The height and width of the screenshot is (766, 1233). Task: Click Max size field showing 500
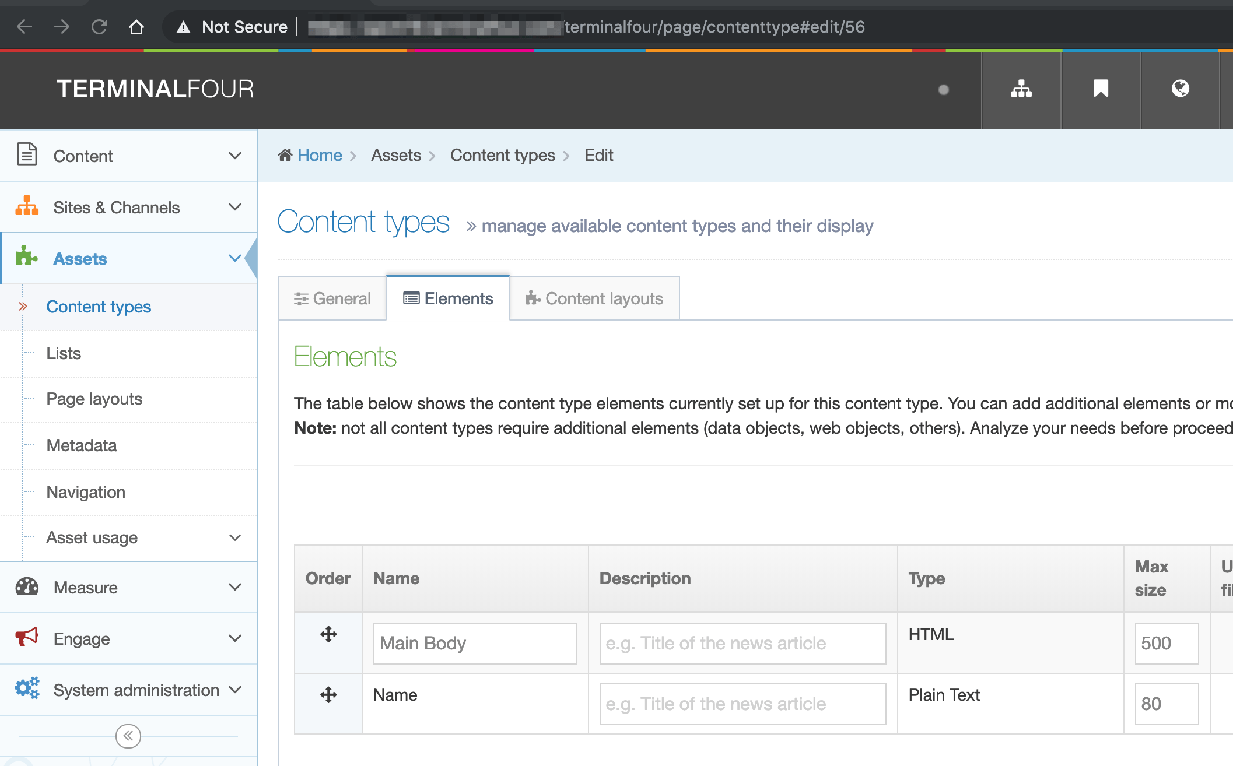coord(1166,643)
